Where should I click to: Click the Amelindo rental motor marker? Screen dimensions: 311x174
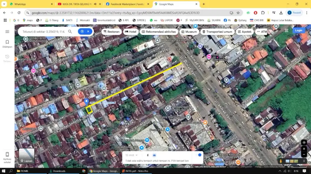112,72
